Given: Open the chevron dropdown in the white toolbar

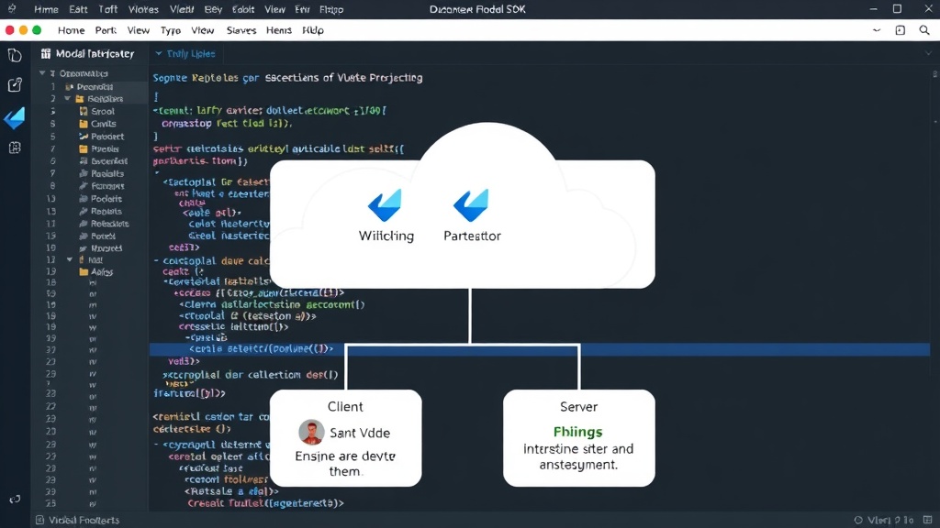Looking at the screenshot, I should point(877,30).
